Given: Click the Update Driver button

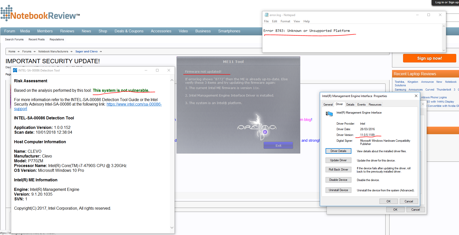Looking at the screenshot, I should (338, 160).
